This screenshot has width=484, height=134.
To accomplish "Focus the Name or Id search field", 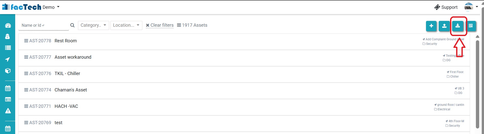I will coord(44,25).
